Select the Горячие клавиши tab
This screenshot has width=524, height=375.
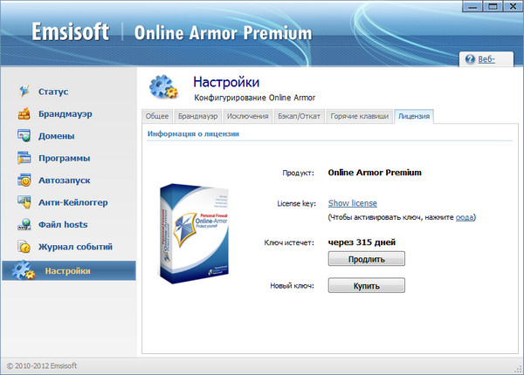coord(359,116)
